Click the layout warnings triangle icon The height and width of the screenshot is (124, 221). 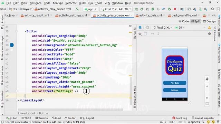click(210, 28)
